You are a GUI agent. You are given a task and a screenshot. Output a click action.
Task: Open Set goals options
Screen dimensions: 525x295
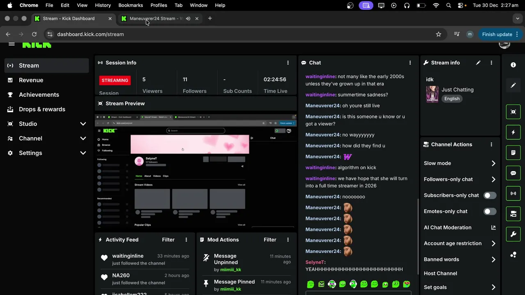(460, 287)
